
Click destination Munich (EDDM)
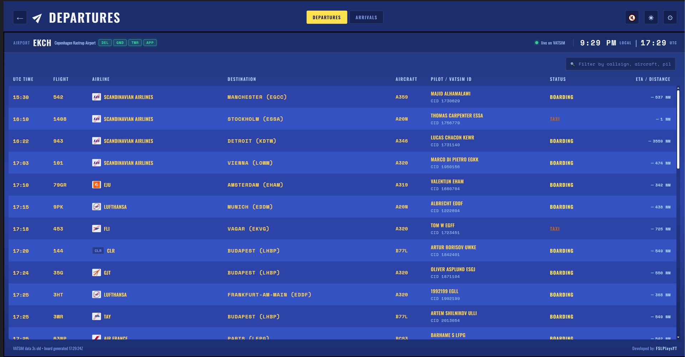(250, 207)
